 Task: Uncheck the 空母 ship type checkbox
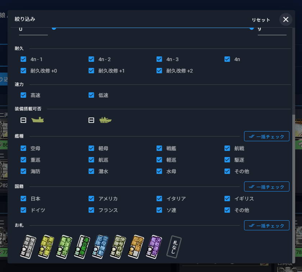point(23,148)
